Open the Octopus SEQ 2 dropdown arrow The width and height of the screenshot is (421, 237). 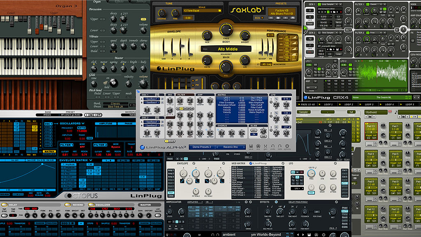[81, 223]
